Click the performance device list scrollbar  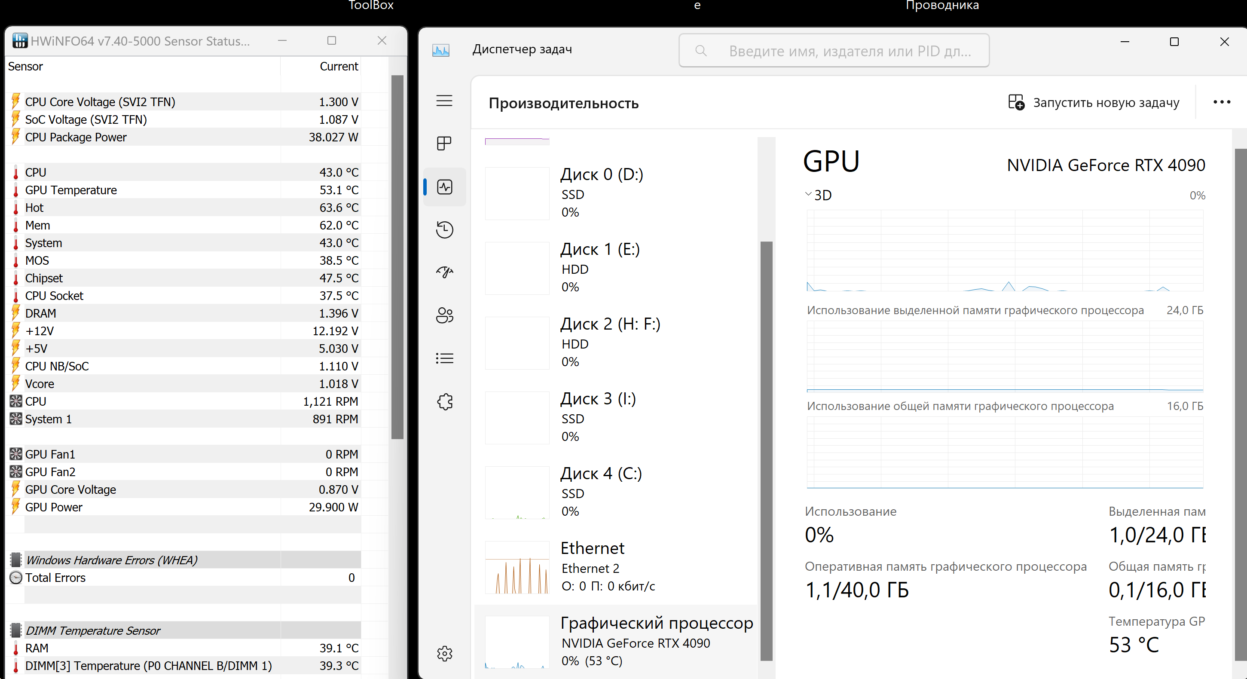point(766,450)
